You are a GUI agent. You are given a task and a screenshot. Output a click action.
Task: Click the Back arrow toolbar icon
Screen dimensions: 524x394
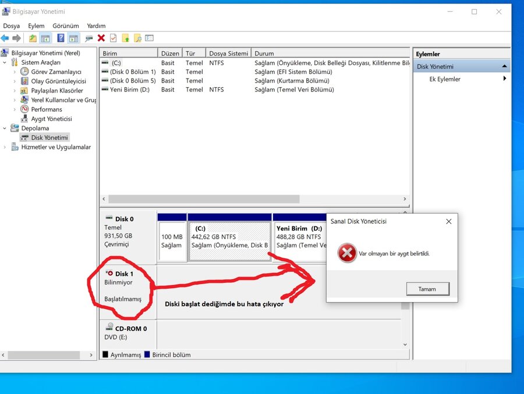click(x=5, y=38)
